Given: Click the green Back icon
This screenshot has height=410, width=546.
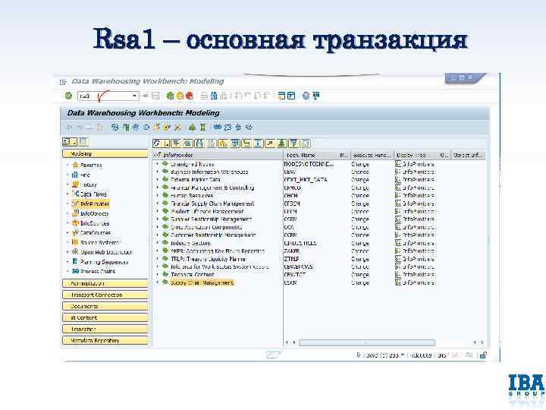Looking at the screenshot, I should [171, 96].
